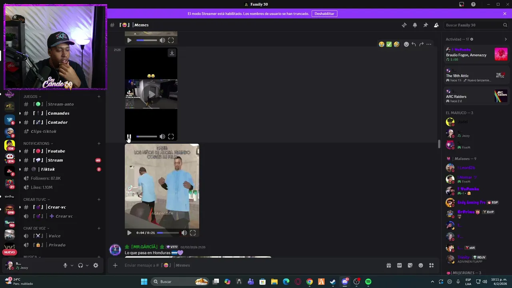Open the ARC Raiders activity card
Viewport: 512px width, 288px height.
pos(476,96)
